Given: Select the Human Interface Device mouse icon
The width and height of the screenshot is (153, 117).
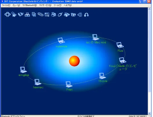Looking at the screenshot, I should 60,14.
